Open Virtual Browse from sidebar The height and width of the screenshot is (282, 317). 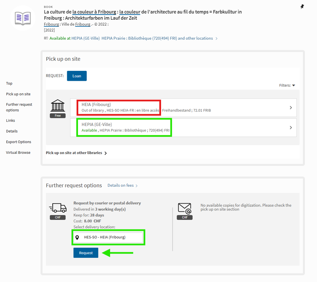[18, 152]
